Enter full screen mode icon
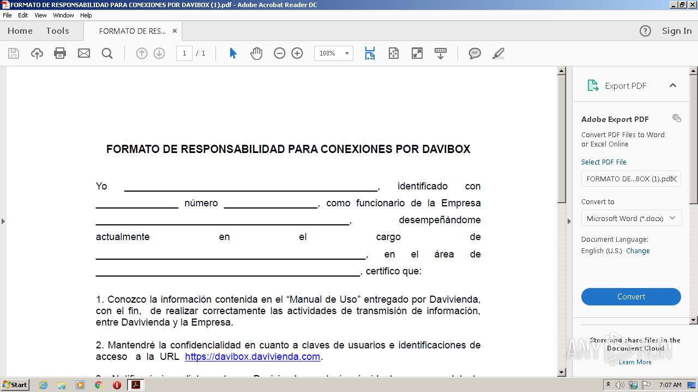The width and height of the screenshot is (698, 392). point(417,53)
